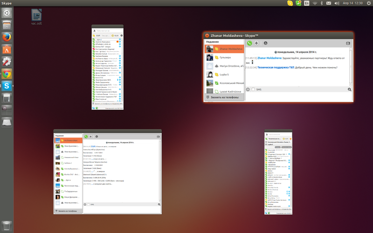Select the Luyba S contact
373x233 pixels.
[224, 75]
